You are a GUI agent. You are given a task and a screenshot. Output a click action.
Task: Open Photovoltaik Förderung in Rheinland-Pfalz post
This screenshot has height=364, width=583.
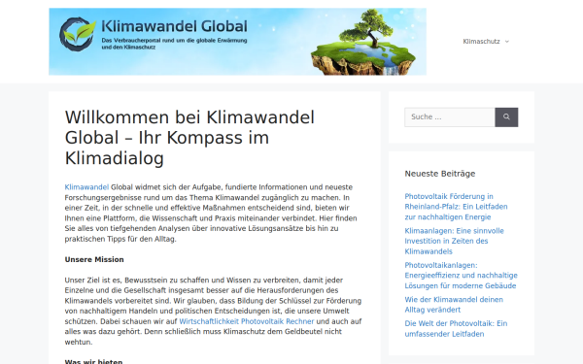456,207
